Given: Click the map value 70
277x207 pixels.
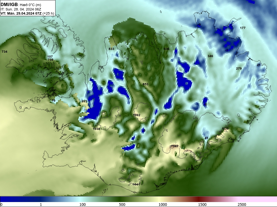Looking at the screenshot, I should pos(53,100).
